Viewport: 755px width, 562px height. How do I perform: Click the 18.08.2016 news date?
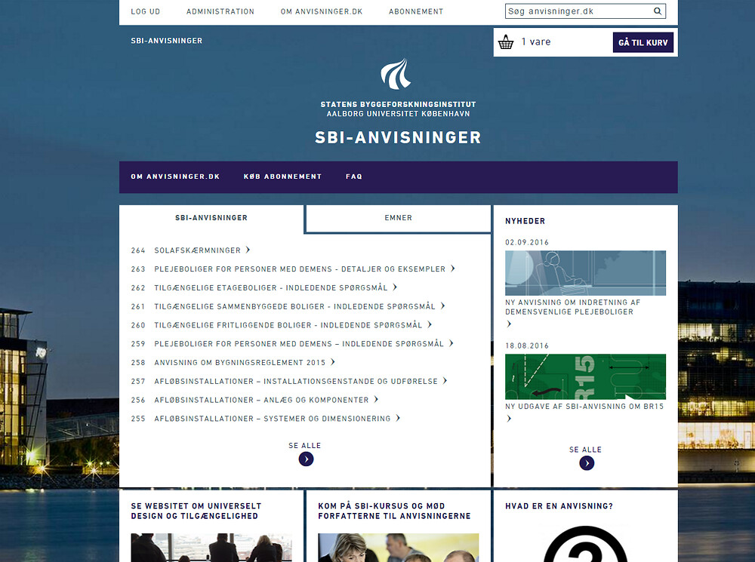click(527, 346)
